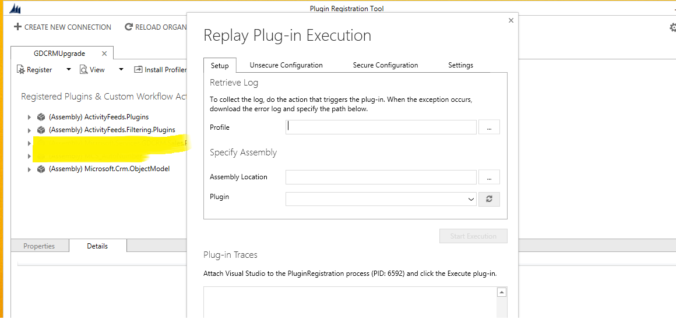Click inside the Plug-in Traces text box
676x323 pixels.
click(x=350, y=303)
